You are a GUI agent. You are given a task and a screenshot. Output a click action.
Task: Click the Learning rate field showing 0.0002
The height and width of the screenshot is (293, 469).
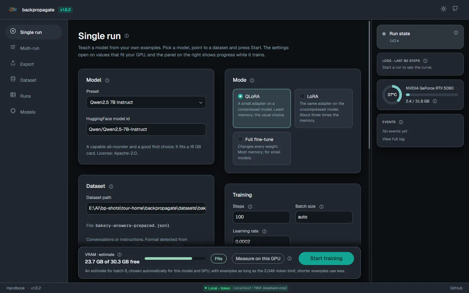(x=262, y=241)
